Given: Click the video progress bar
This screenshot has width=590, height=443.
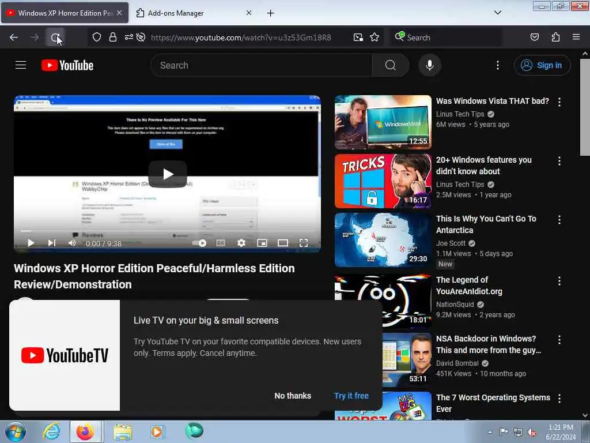Looking at the screenshot, I should tap(167, 231).
